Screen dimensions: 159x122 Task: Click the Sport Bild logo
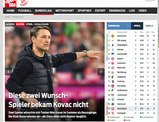click(x=10, y=4)
